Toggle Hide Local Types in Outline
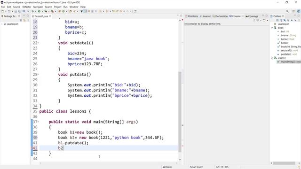Screen dimensions: 301x169 click(x=295, y=20)
